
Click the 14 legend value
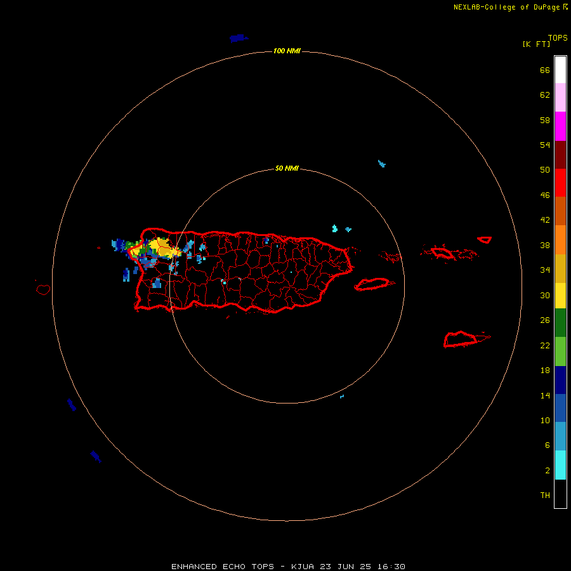click(545, 395)
